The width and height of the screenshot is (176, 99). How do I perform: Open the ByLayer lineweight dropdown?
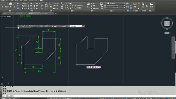tap(124, 5)
